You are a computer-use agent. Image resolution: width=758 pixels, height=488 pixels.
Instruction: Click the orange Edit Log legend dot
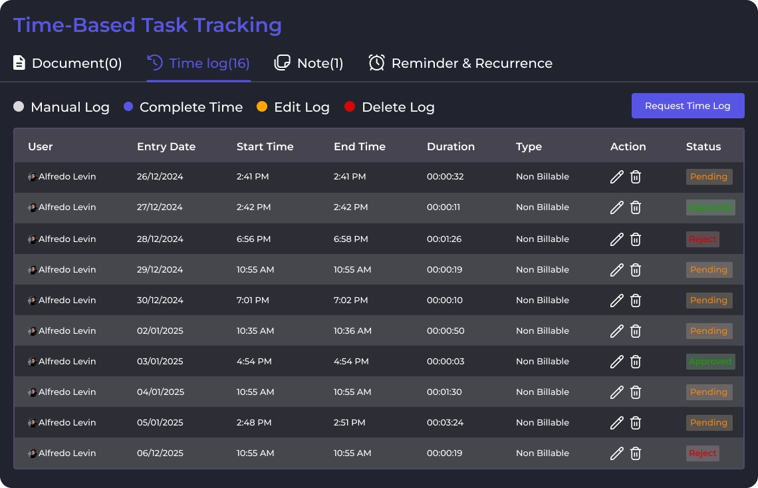262,107
